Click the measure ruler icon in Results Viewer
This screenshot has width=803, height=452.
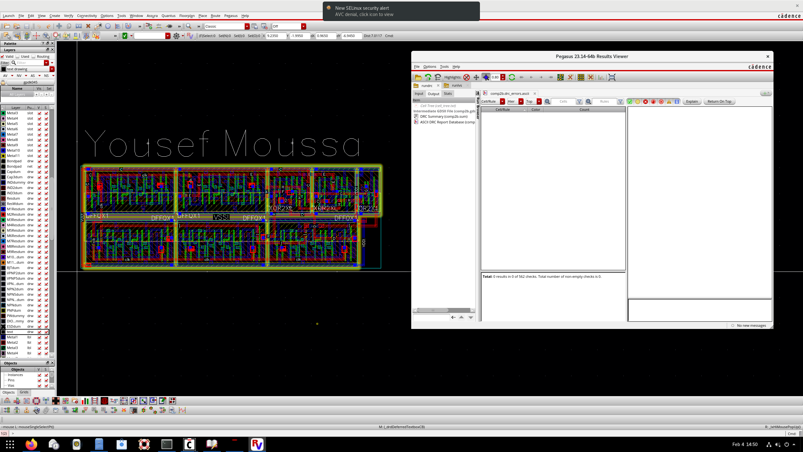coord(612,77)
